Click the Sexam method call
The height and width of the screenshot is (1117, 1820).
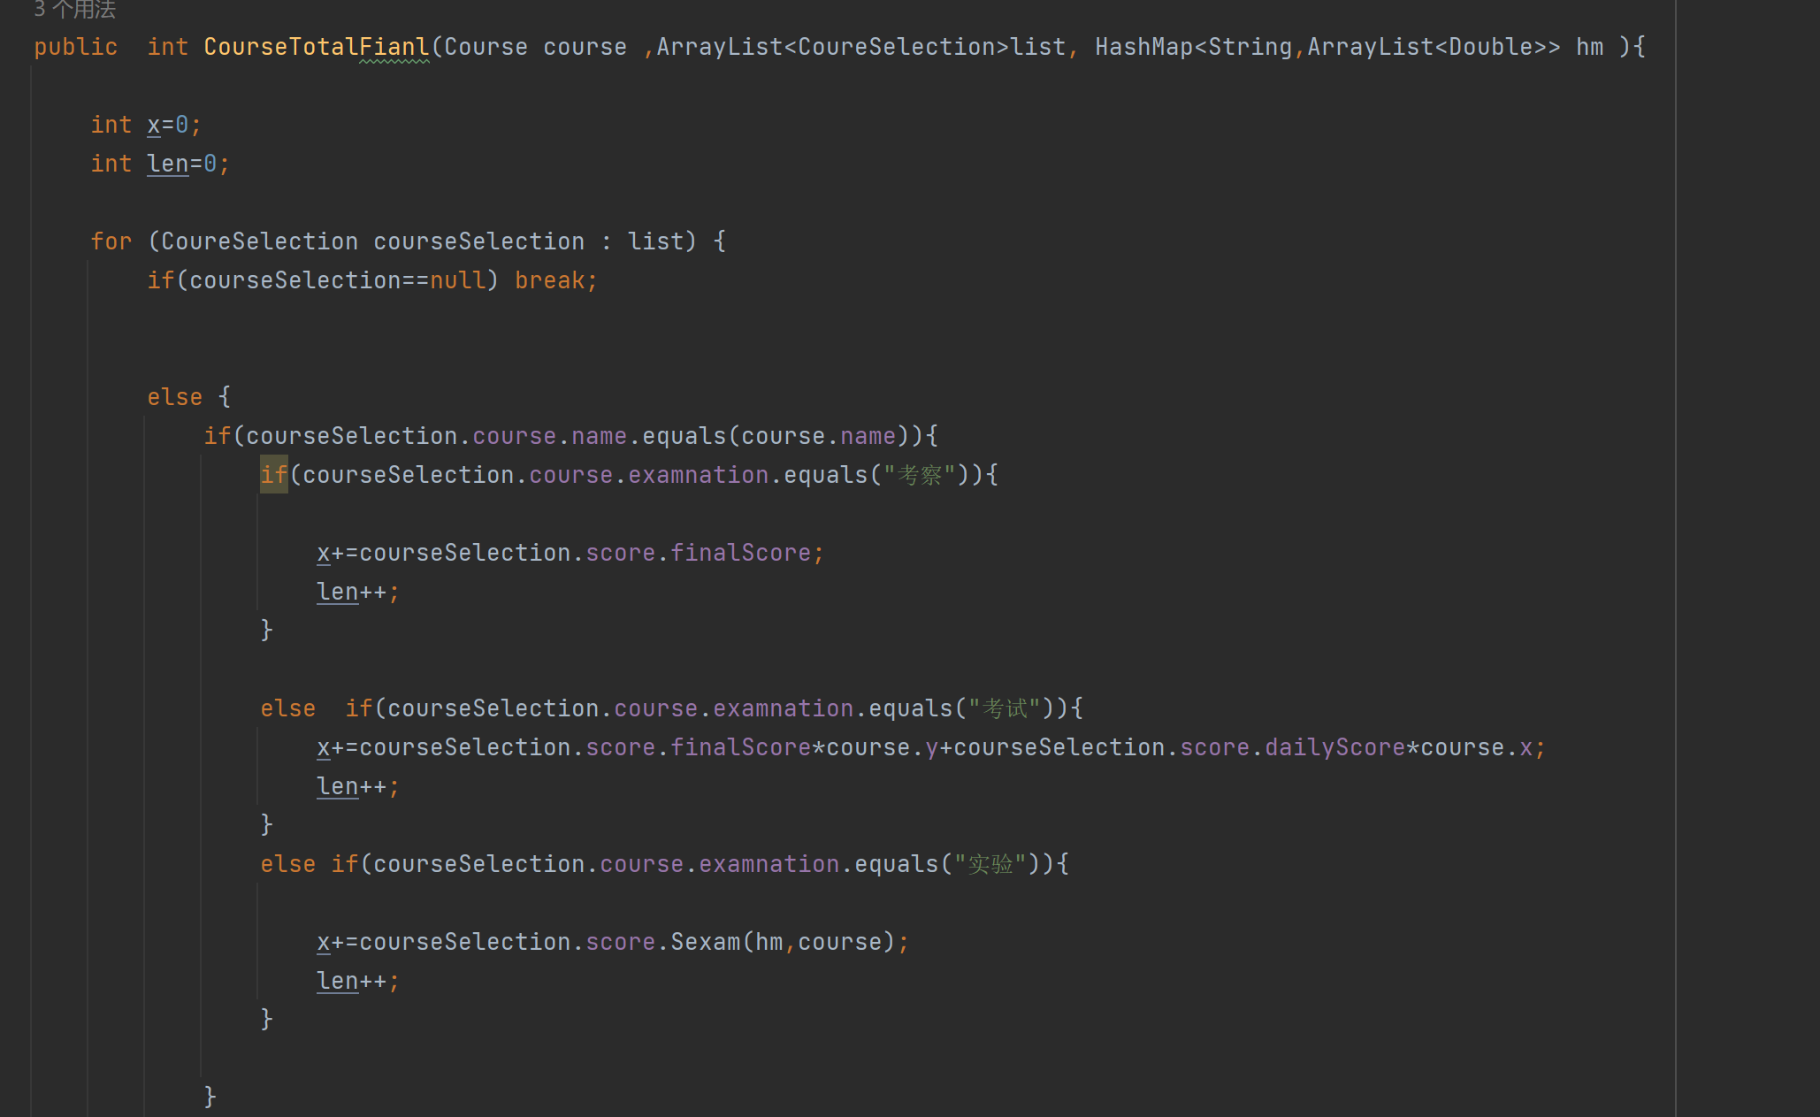[x=705, y=942]
